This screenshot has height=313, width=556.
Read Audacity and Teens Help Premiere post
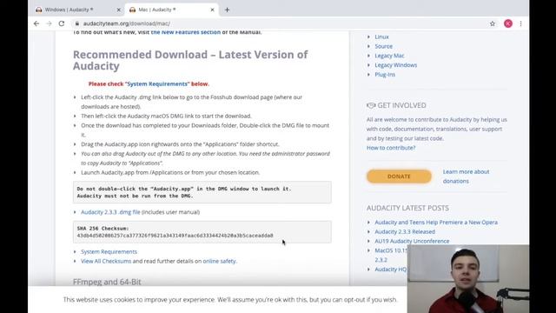436,223
